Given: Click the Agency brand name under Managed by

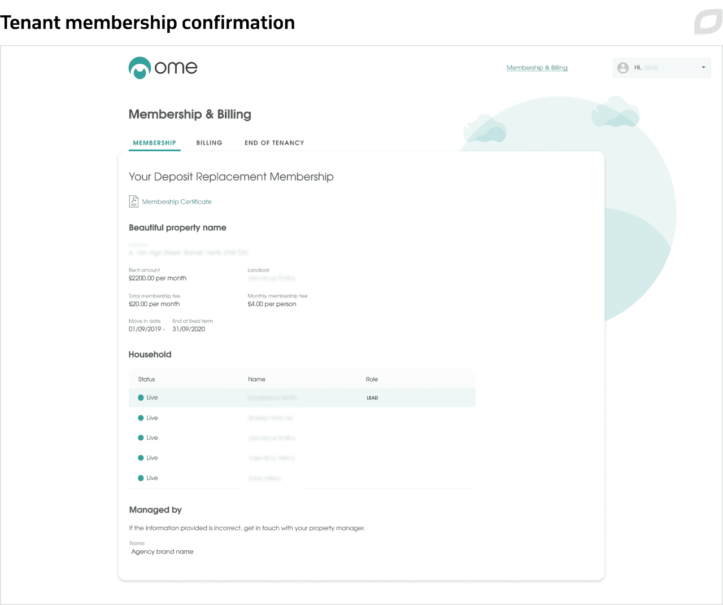Looking at the screenshot, I should (162, 551).
